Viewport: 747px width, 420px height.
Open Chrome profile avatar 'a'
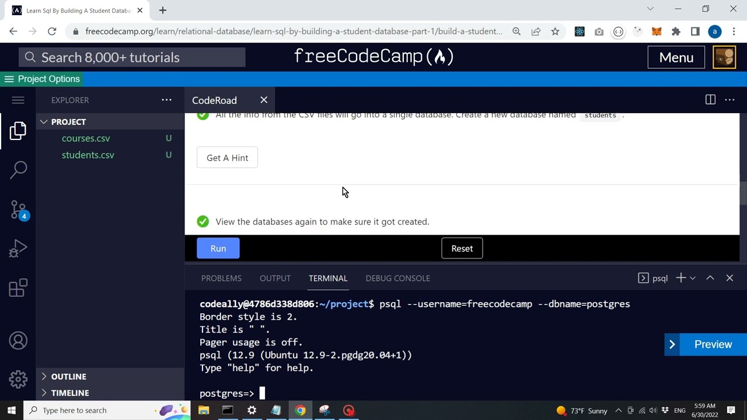pos(714,32)
